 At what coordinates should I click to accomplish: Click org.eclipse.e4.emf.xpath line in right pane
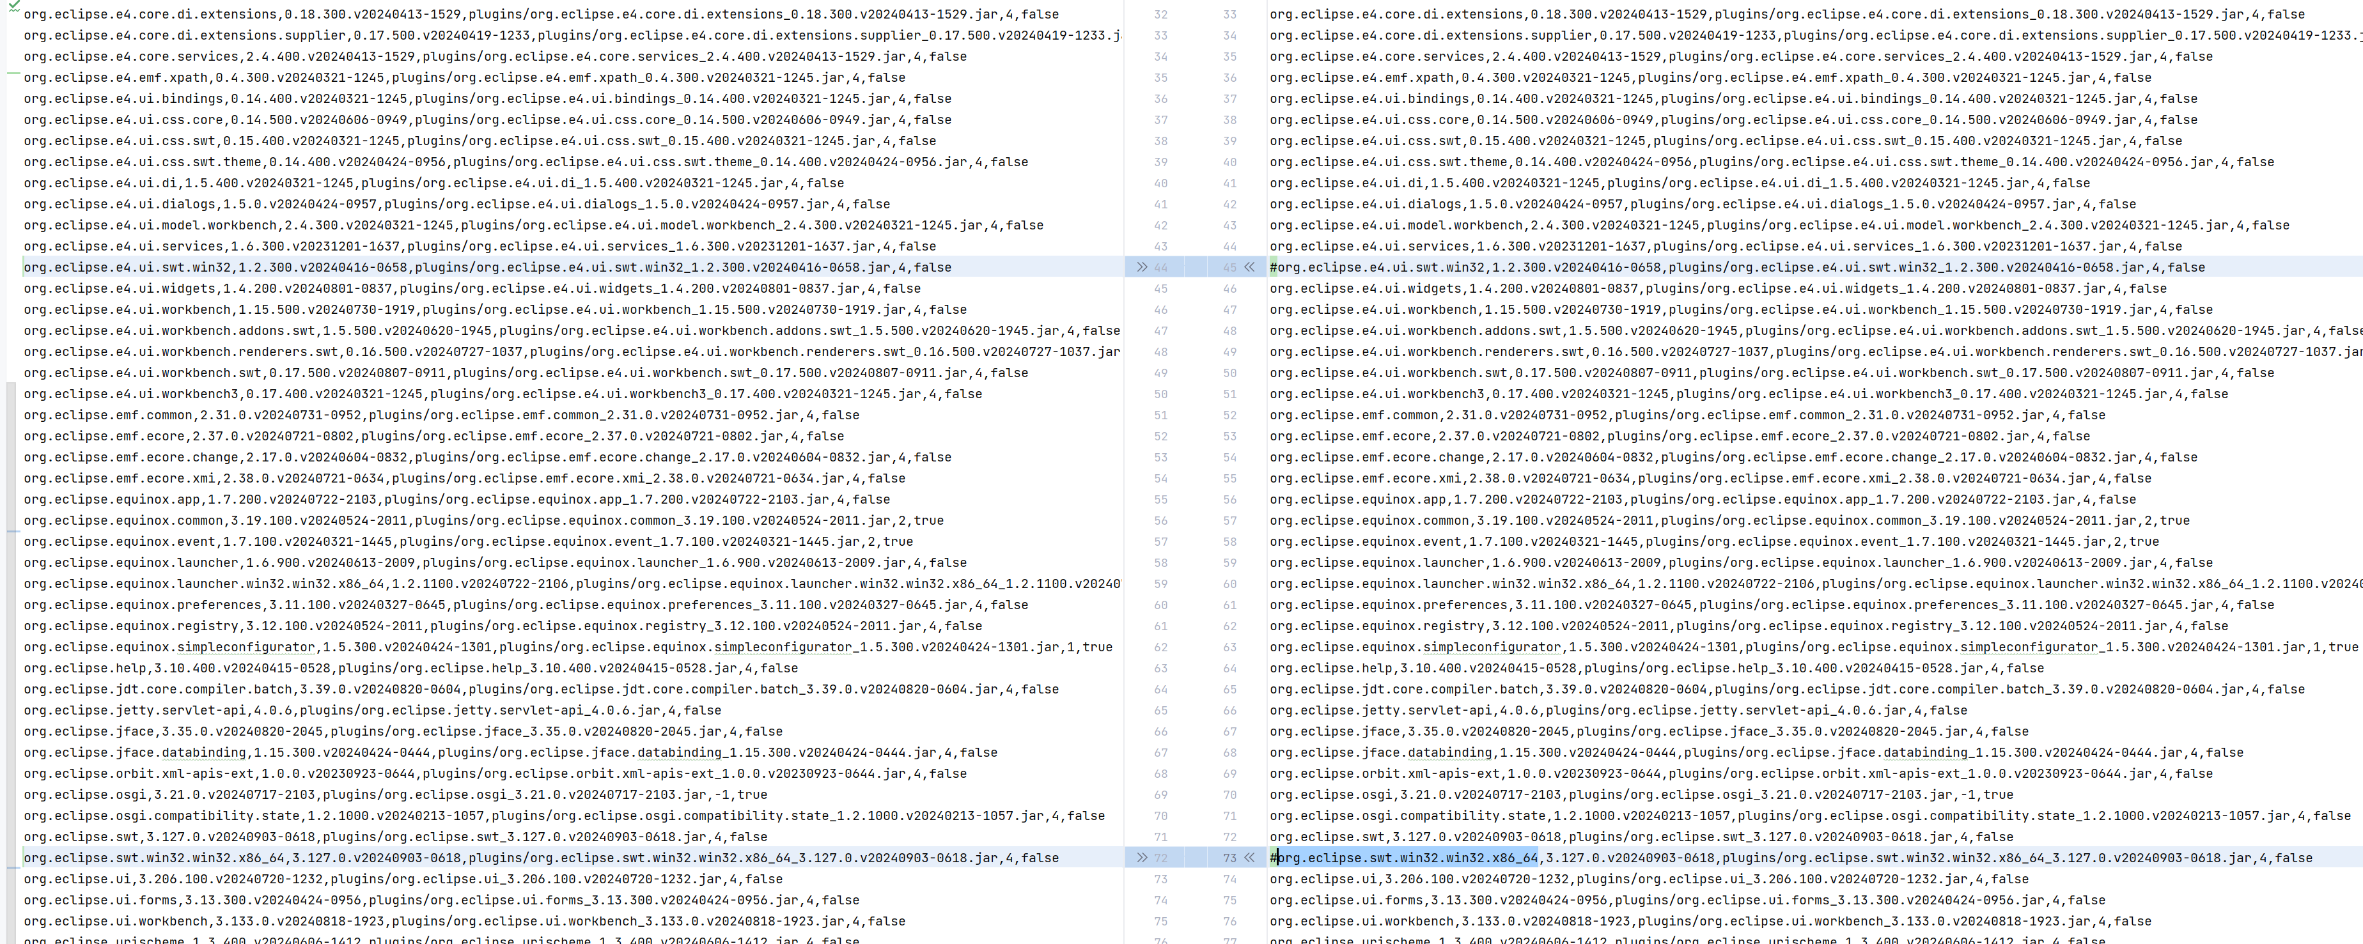point(1710,77)
